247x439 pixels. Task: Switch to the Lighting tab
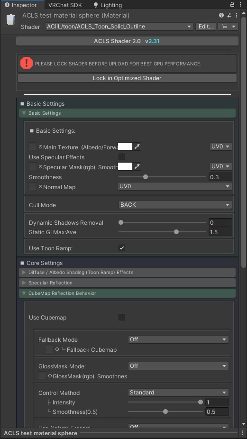[108, 5]
